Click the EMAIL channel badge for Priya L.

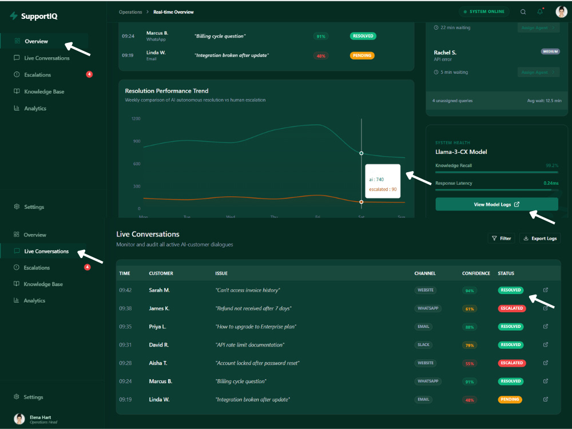point(423,326)
